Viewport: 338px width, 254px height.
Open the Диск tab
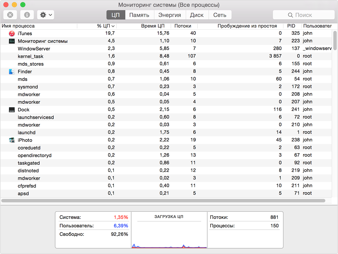coord(197,15)
